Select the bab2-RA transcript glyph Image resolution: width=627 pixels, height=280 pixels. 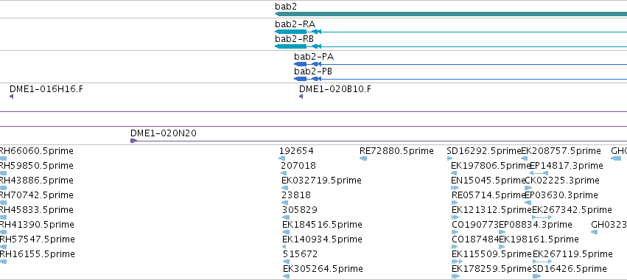tap(451, 32)
